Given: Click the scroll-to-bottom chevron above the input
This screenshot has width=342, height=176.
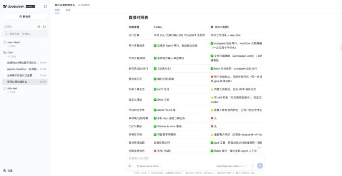Looking at the screenshot, I should (x=259, y=148).
